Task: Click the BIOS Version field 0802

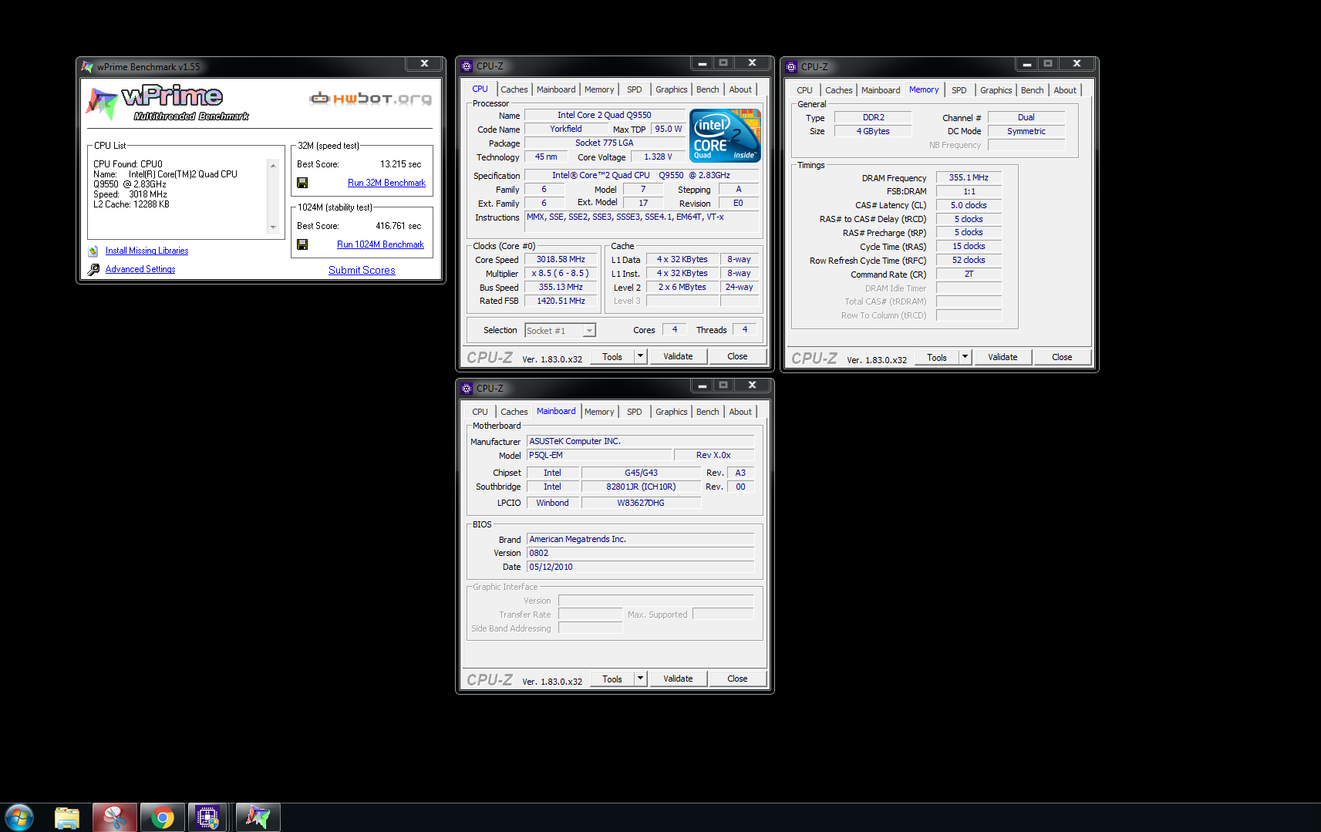Action: 640,553
